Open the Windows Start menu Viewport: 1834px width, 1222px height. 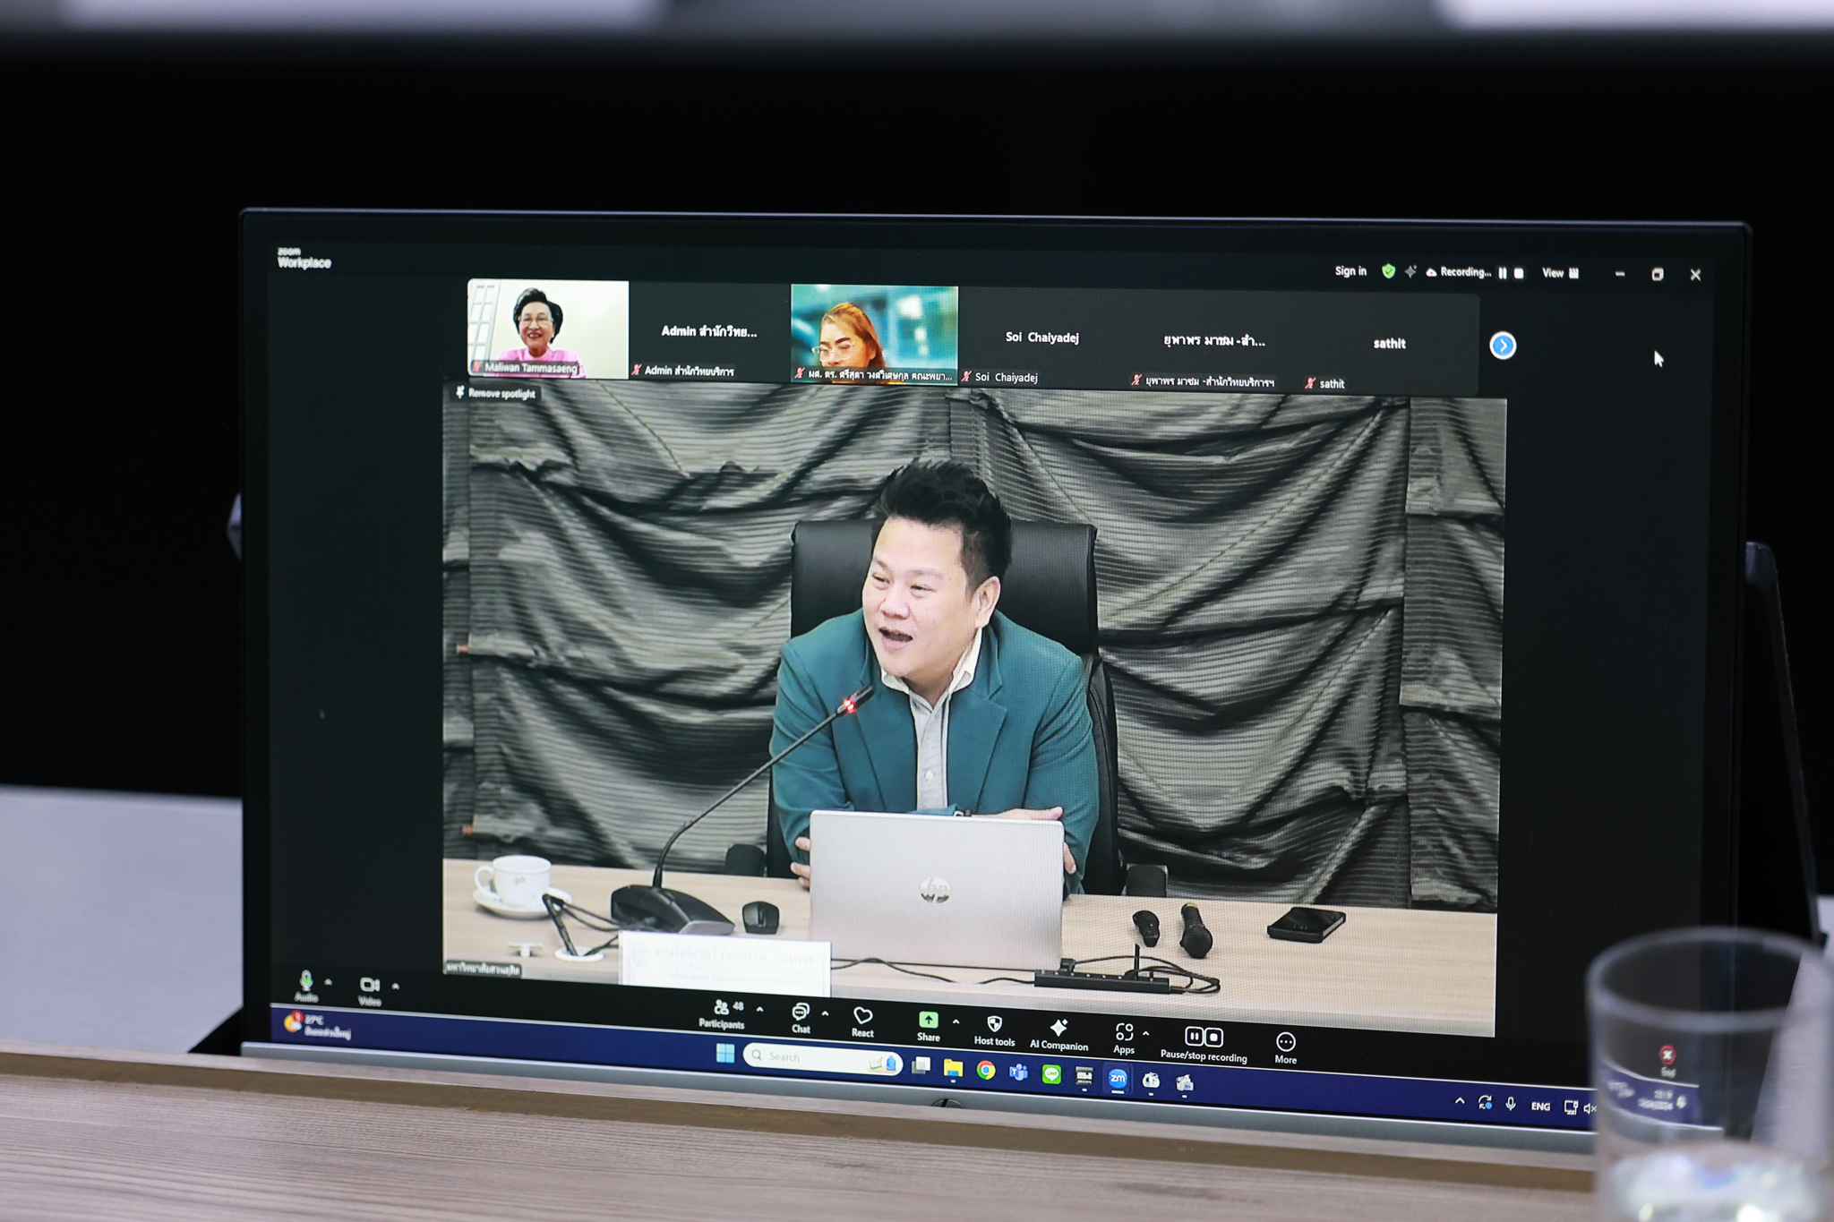[x=725, y=1053]
